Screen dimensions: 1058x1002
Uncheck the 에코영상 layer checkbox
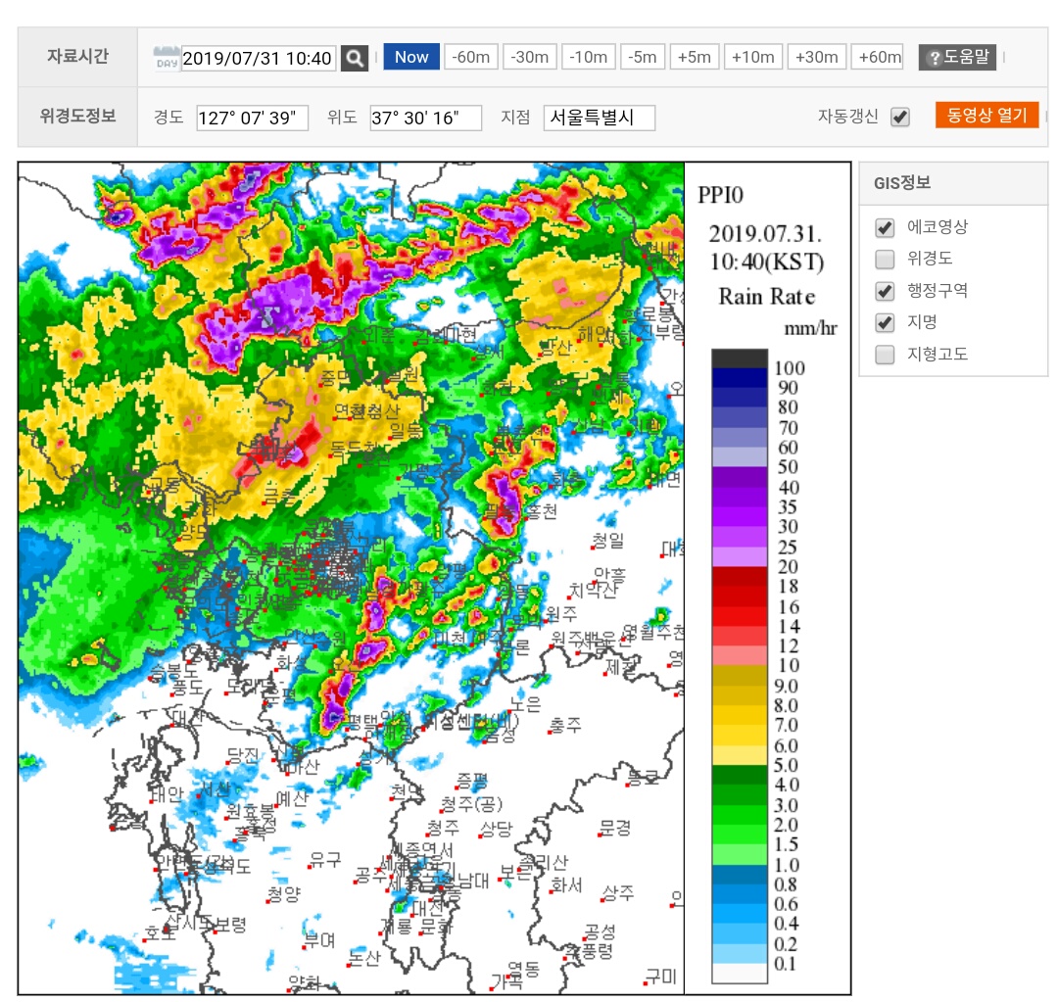886,228
